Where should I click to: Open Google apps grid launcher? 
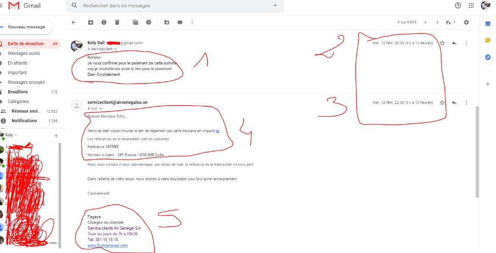point(471,5)
